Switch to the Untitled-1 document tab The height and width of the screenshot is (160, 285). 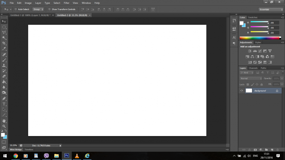(x=30, y=15)
